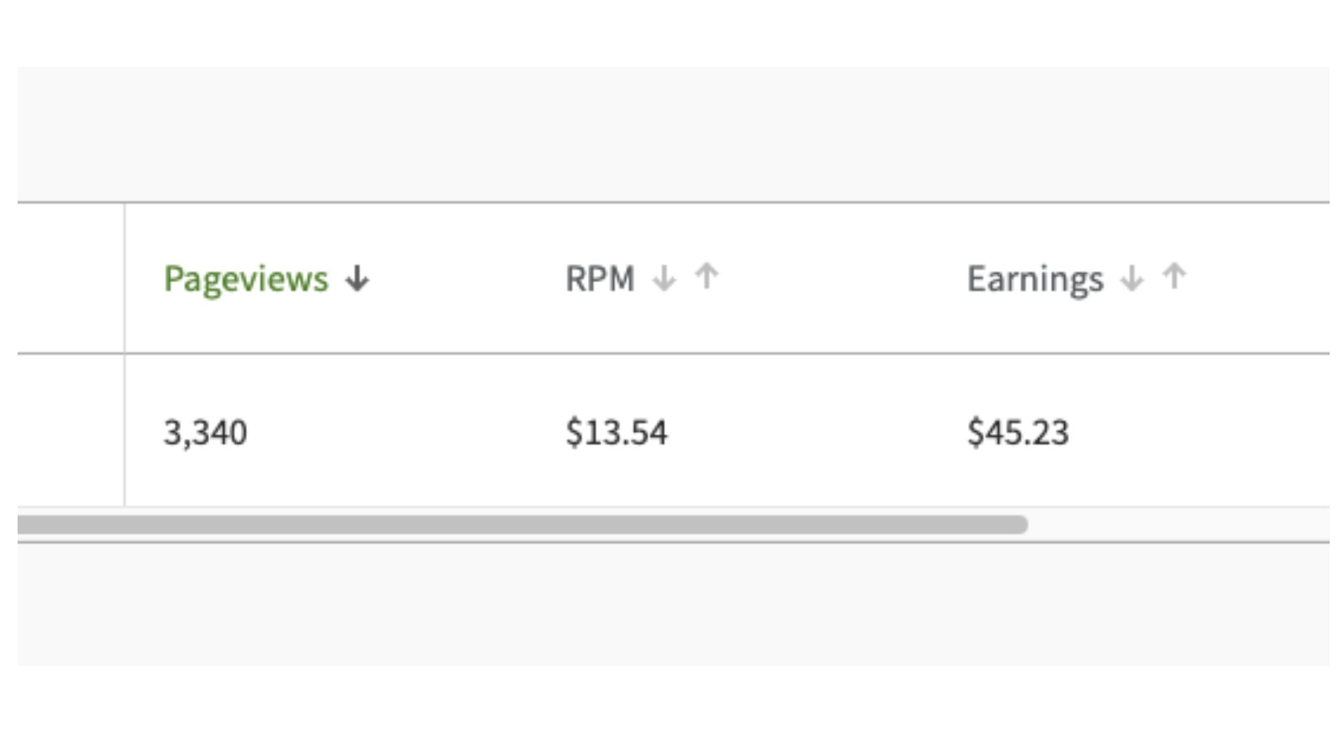Sort Earnings descending with down arrow
This screenshot has height=756, width=1344.
click(1131, 278)
